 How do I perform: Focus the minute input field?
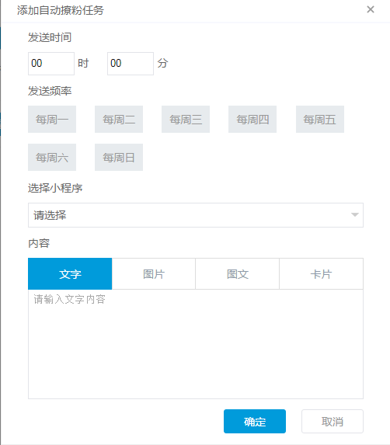131,63
